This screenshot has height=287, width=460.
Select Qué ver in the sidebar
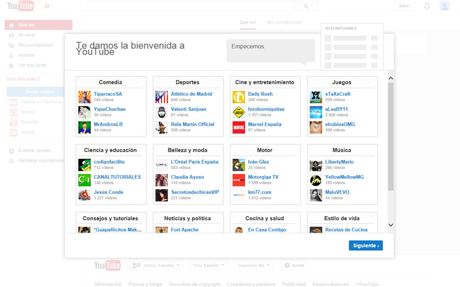39,25
